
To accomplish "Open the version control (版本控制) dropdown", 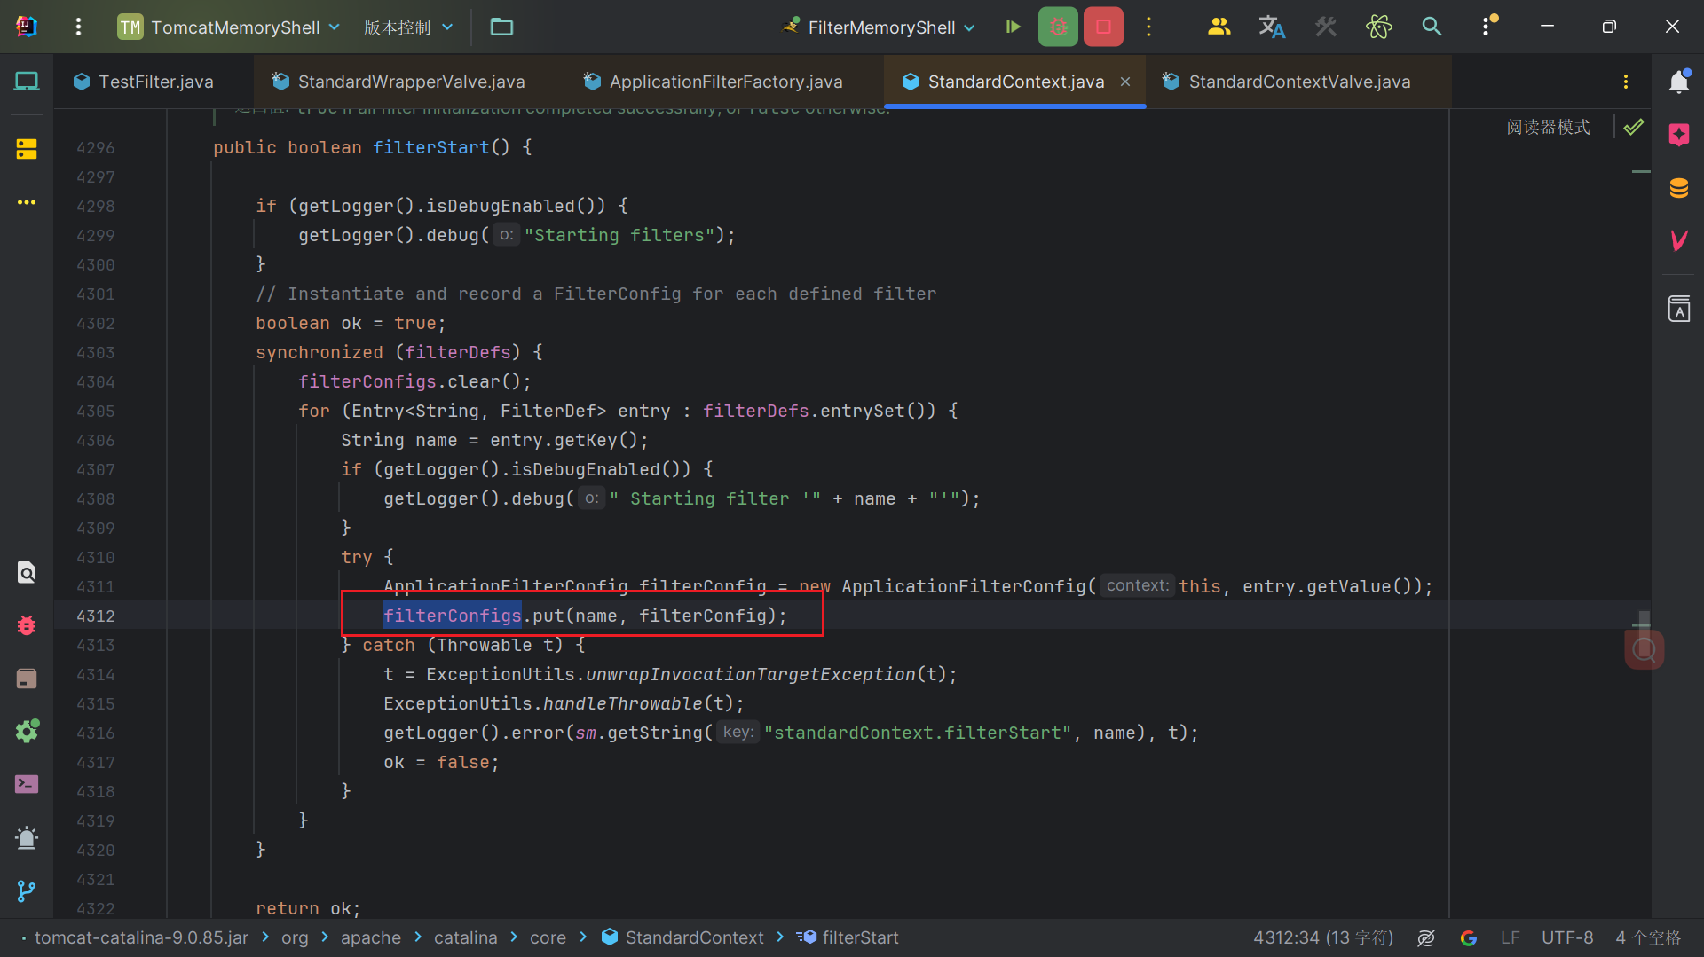I will pos(408,27).
